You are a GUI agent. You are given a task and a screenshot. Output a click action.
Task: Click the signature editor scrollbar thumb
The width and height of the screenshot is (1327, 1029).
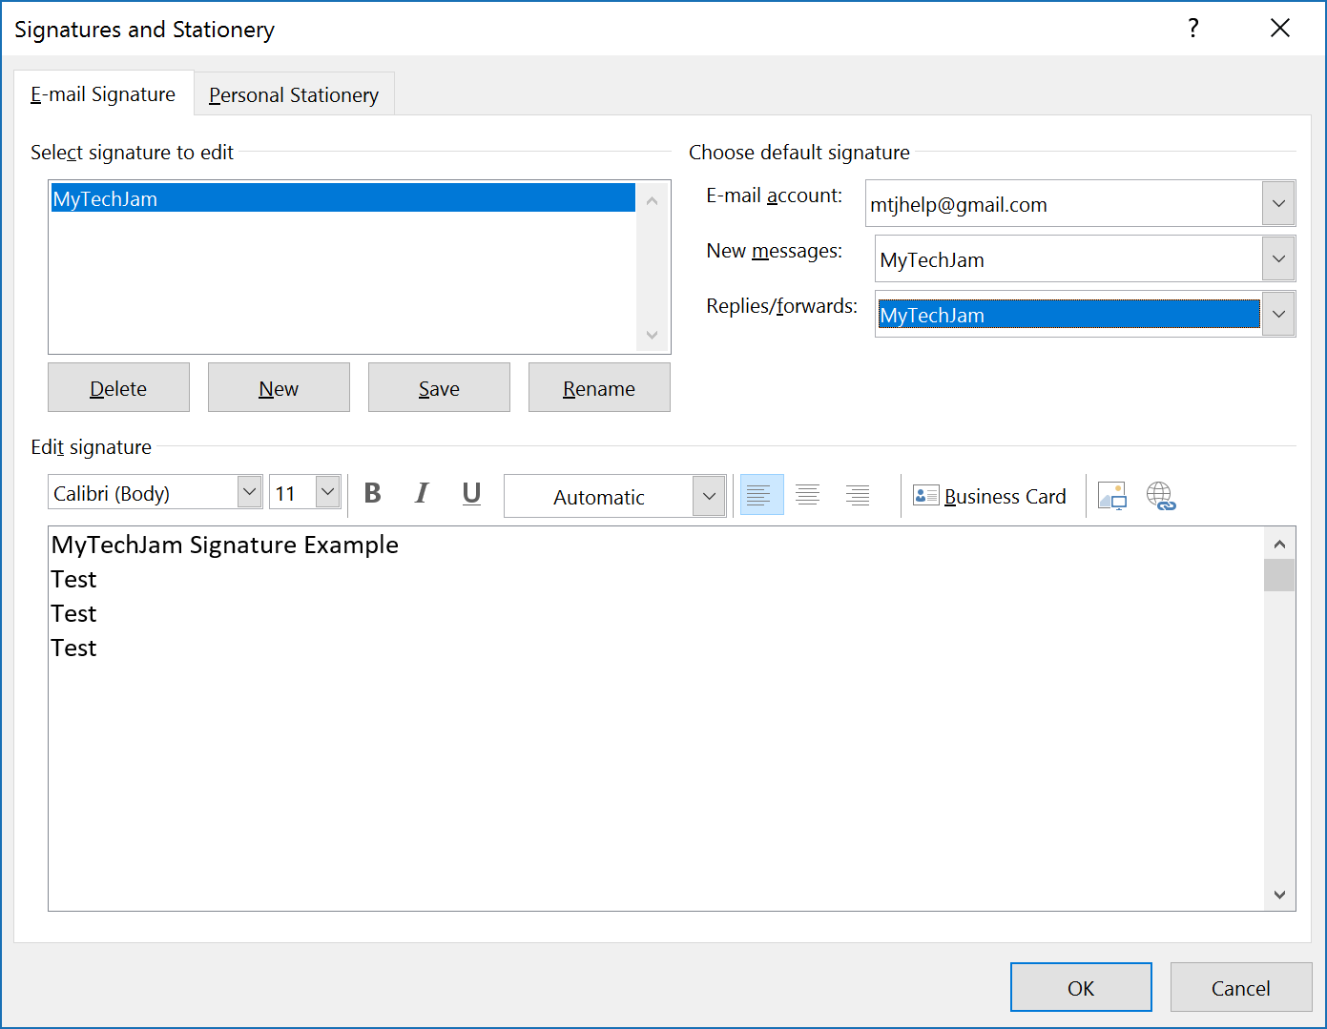[x=1279, y=575]
